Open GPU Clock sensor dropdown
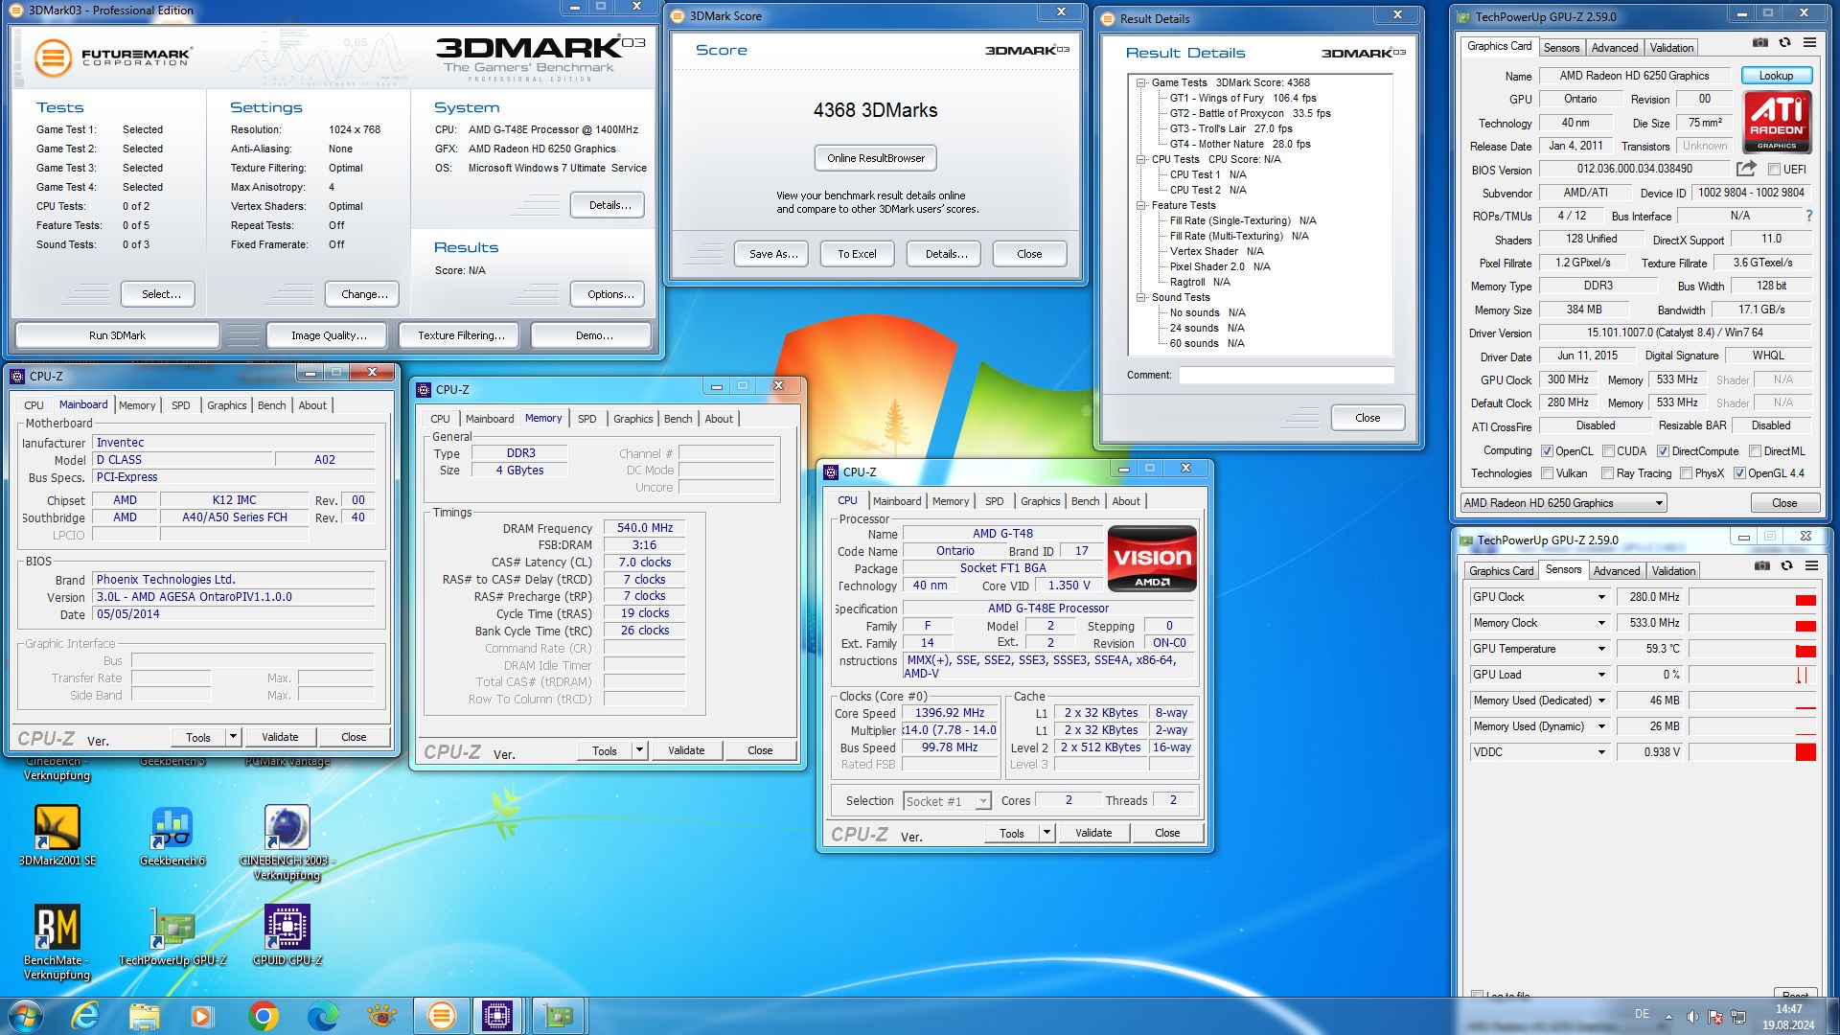This screenshot has width=1840, height=1035. 1600,597
